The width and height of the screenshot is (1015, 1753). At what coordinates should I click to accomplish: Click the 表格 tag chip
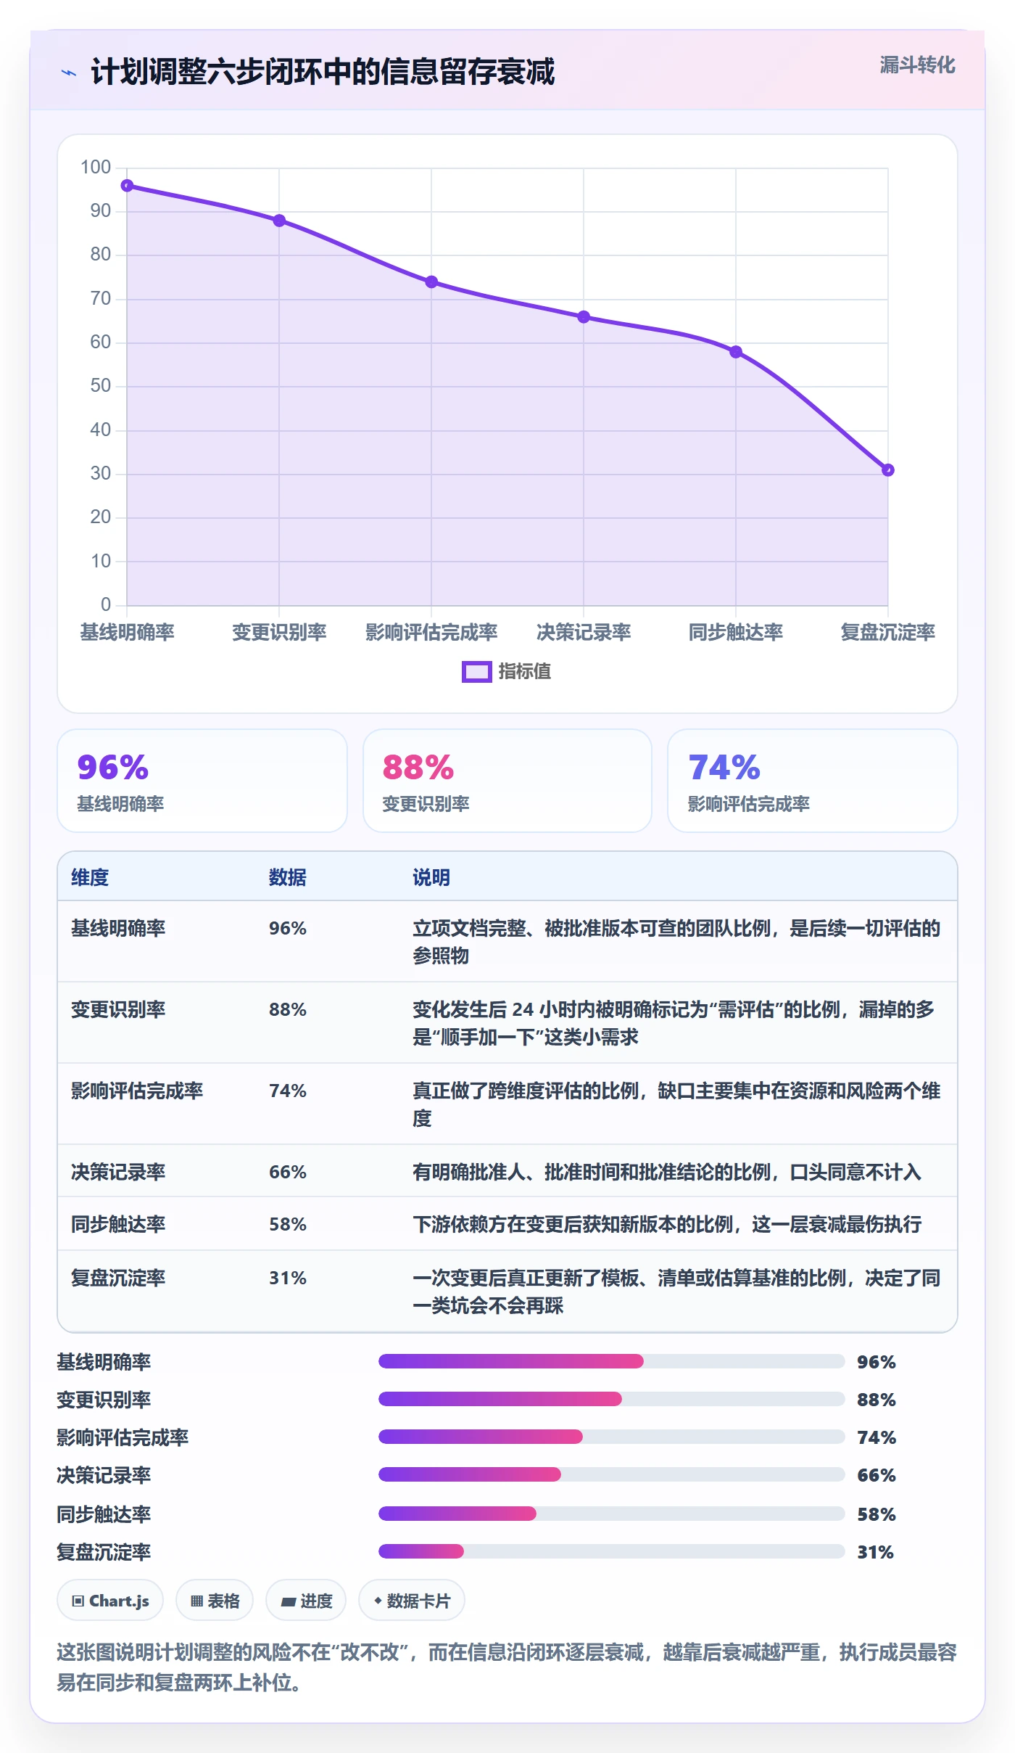tap(215, 1600)
